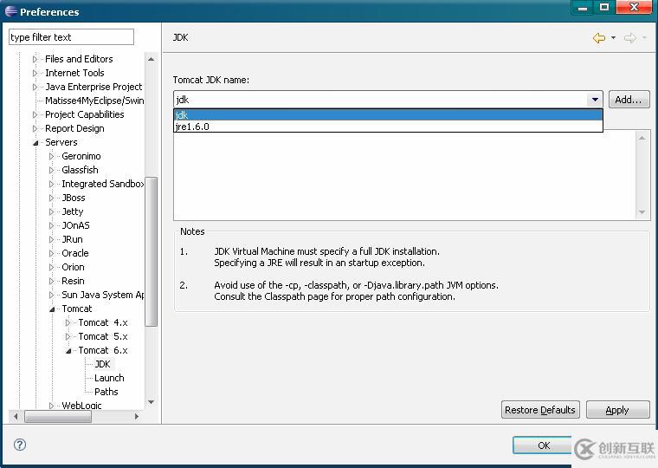Click the Preferences window Eclipse icon
Image resolution: width=658 pixels, height=468 pixels.
tap(11, 11)
